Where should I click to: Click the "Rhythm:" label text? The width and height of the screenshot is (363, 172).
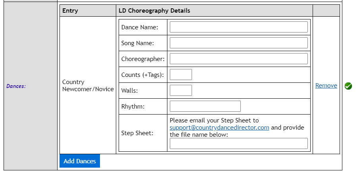[x=133, y=106]
